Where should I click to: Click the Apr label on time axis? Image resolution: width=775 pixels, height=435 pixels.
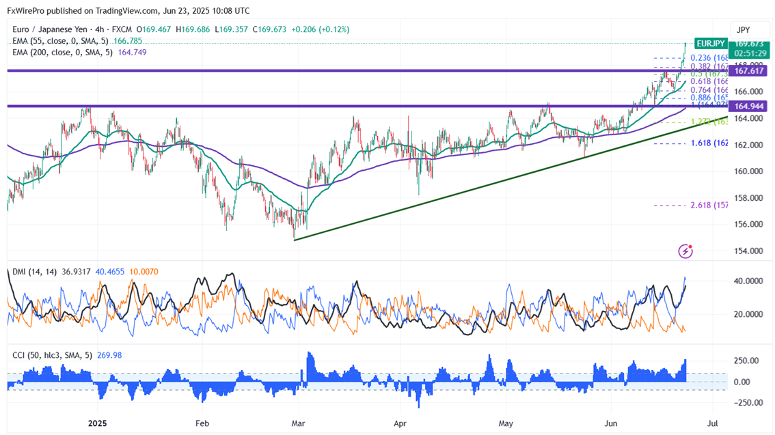point(400,423)
